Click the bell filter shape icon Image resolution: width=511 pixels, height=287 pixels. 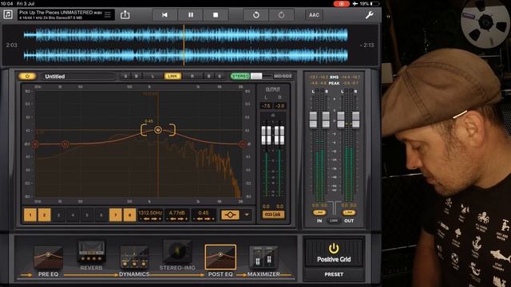(230, 214)
